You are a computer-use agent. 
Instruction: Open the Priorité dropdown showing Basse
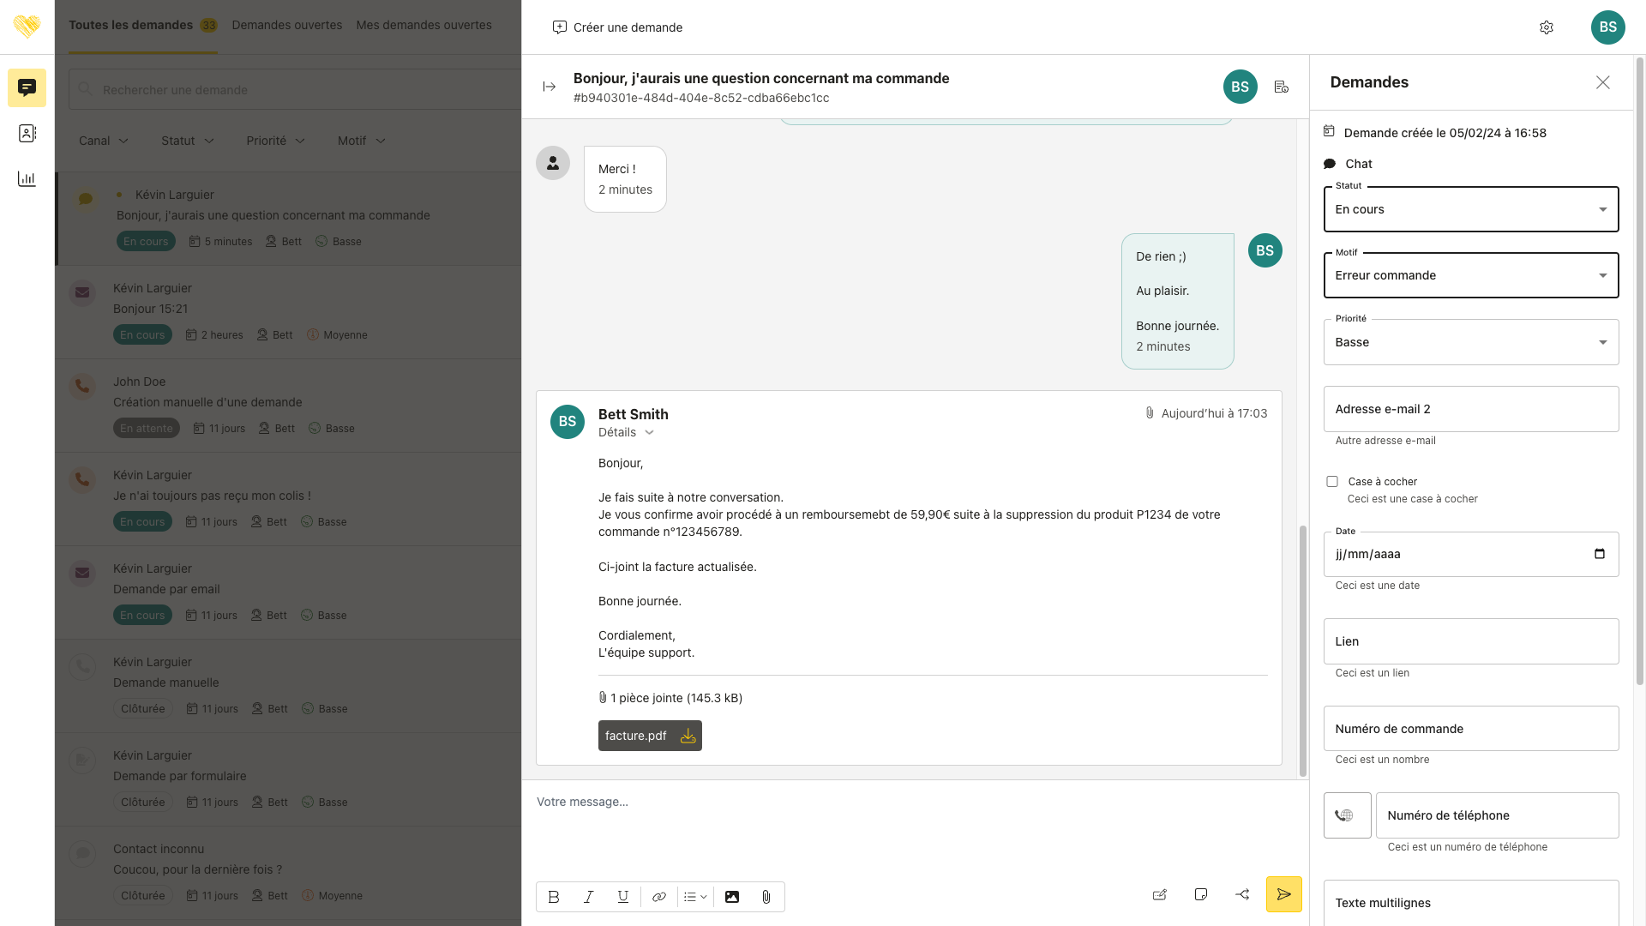coord(1471,343)
